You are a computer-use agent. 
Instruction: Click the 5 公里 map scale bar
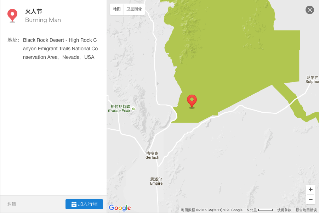click(260, 210)
